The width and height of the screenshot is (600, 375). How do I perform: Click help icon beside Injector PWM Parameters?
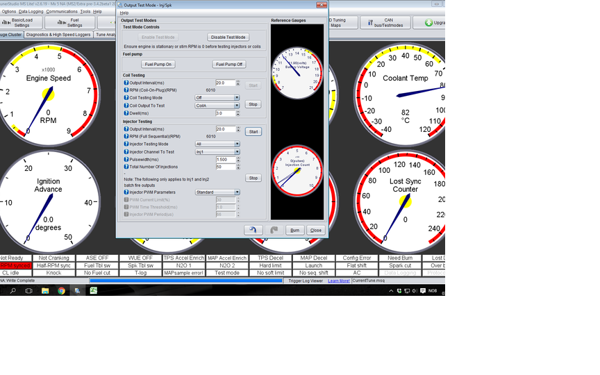(x=126, y=192)
